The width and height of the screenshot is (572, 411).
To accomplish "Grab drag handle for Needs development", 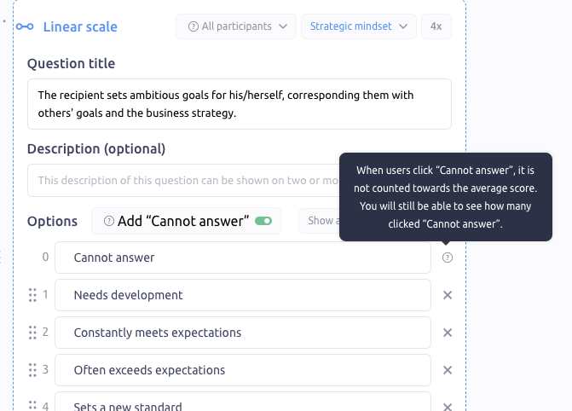I will (x=32, y=295).
